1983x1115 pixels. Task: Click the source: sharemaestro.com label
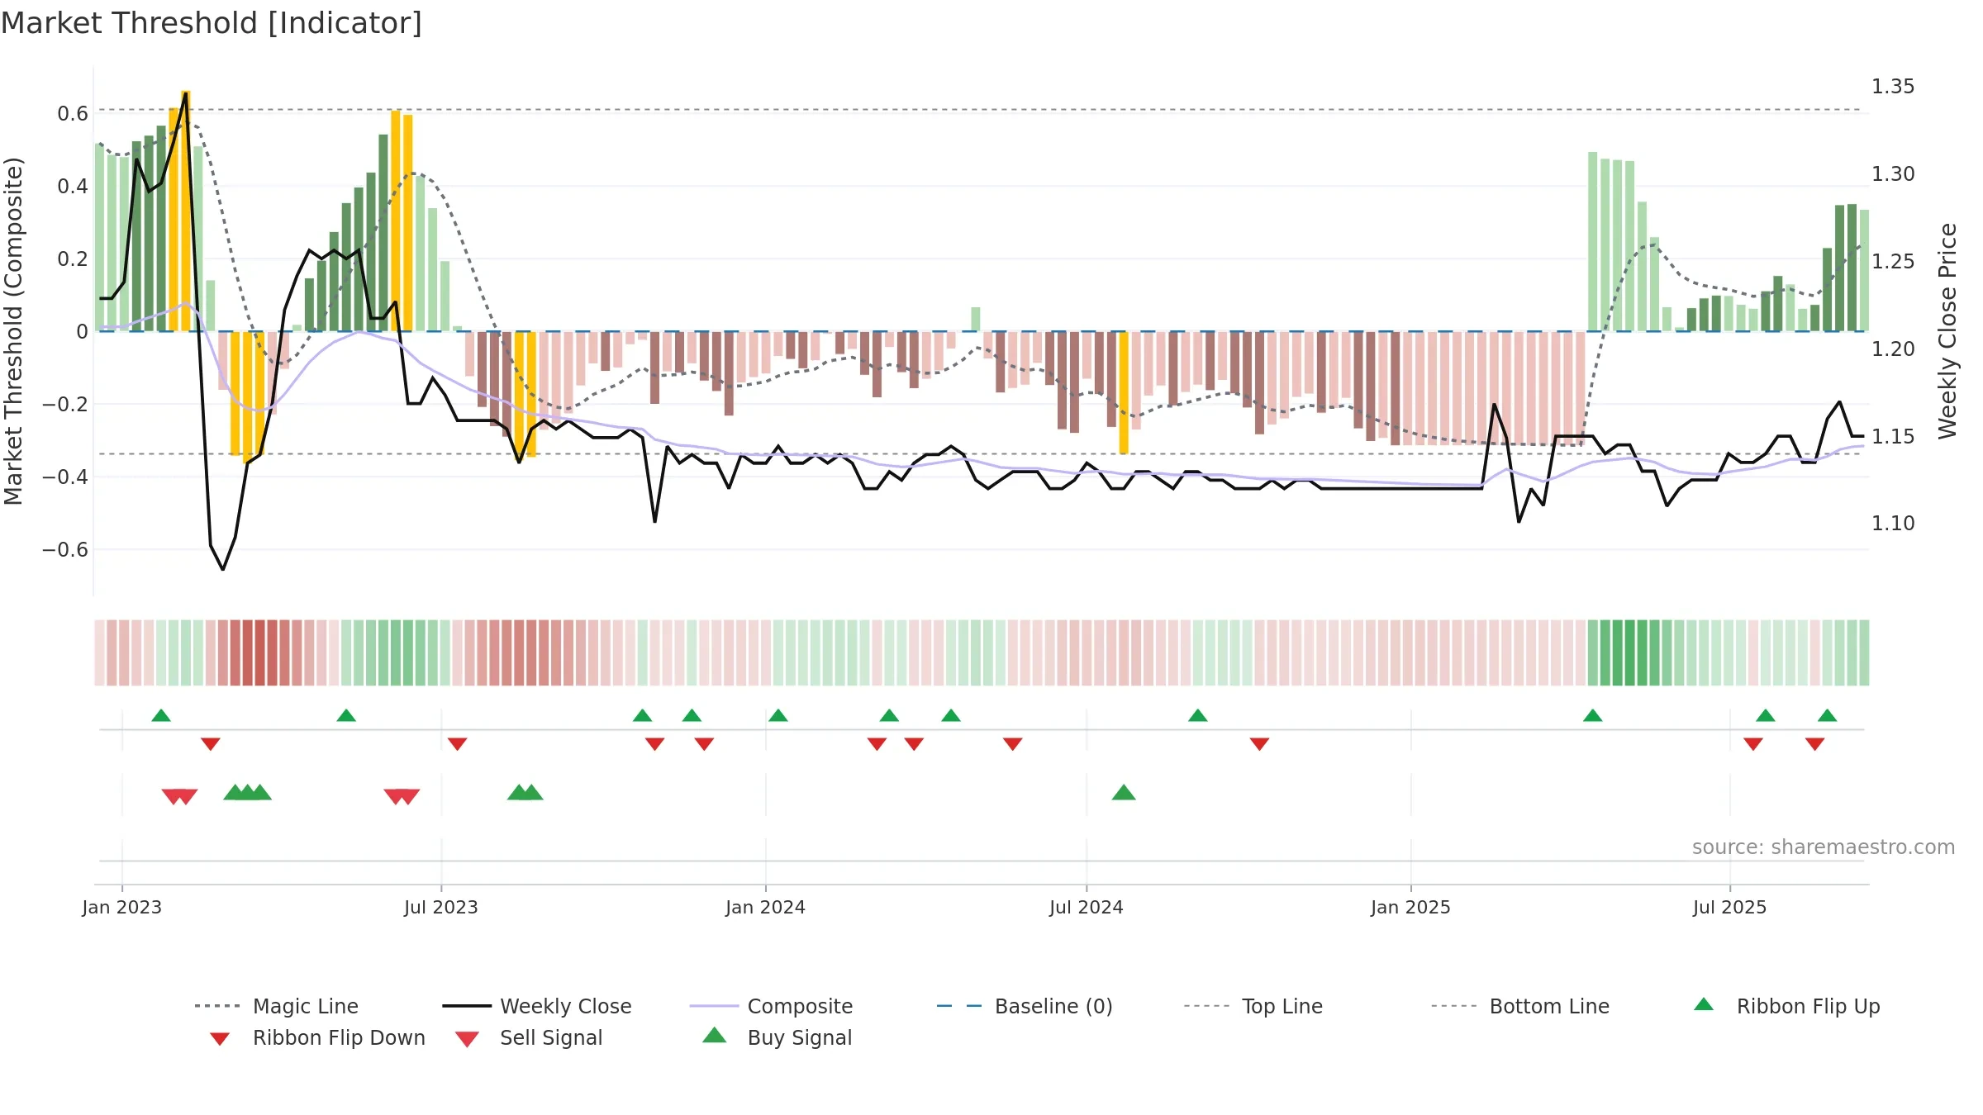(x=1824, y=847)
